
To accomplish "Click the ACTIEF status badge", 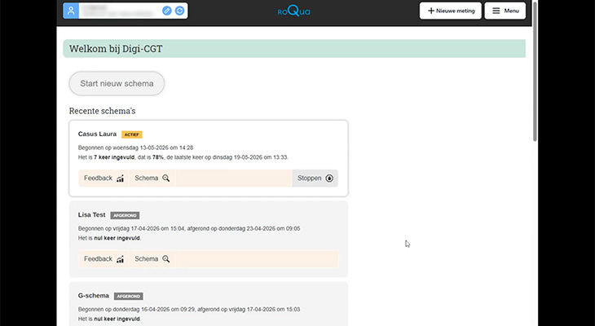I will [132, 134].
